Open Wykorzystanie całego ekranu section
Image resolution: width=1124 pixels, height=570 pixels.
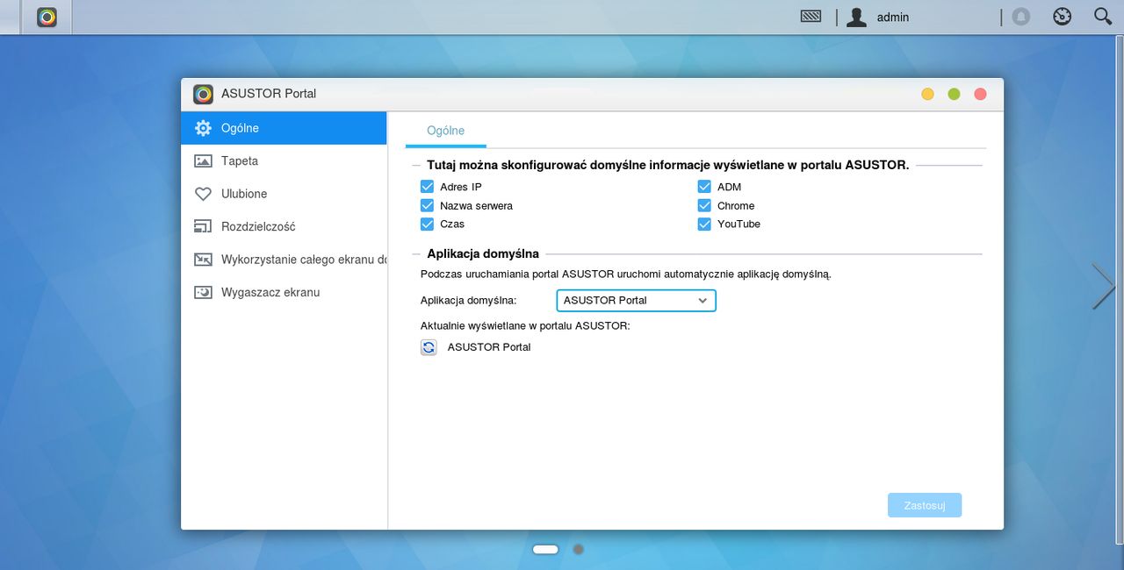coord(284,260)
